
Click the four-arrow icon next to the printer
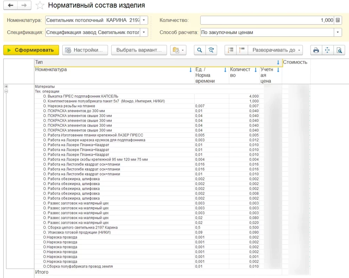point(328,50)
